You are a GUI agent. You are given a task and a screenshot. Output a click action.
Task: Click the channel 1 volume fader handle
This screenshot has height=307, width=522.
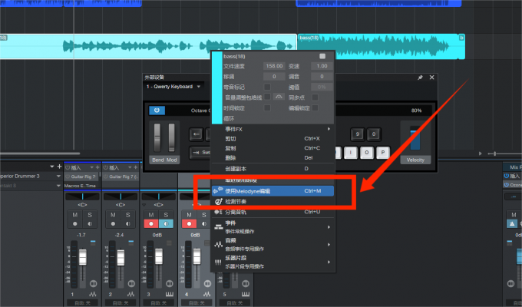coord(83,257)
